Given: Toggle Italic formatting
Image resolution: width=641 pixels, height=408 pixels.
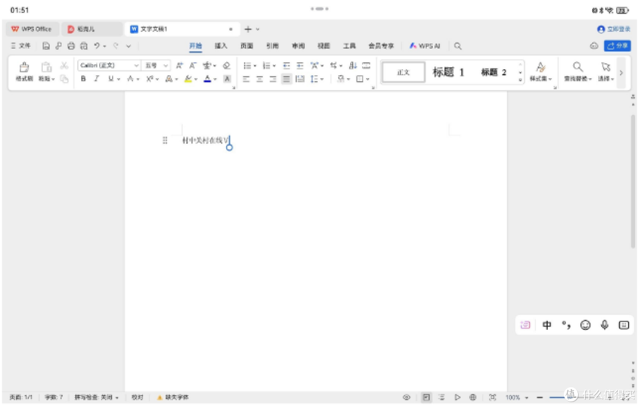Looking at the screenshot, I should point(97,79).
